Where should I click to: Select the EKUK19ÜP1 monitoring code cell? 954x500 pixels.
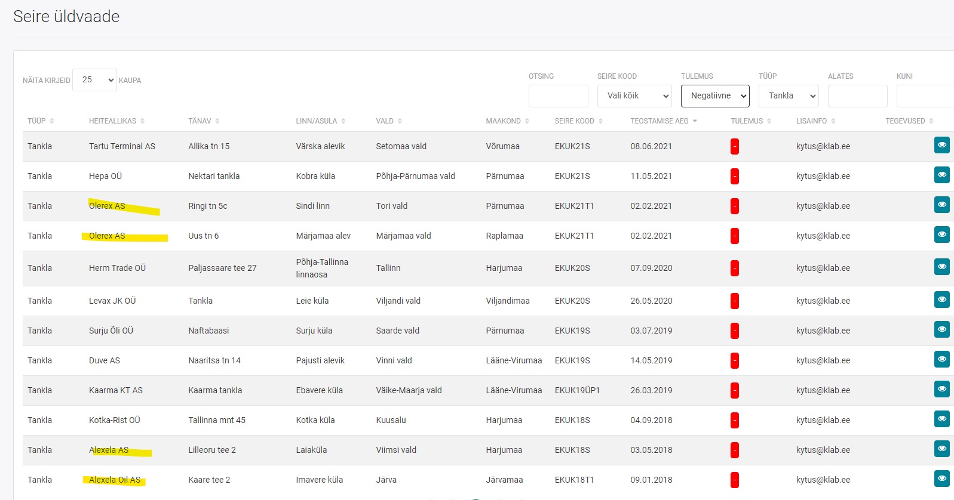(577, 390)
